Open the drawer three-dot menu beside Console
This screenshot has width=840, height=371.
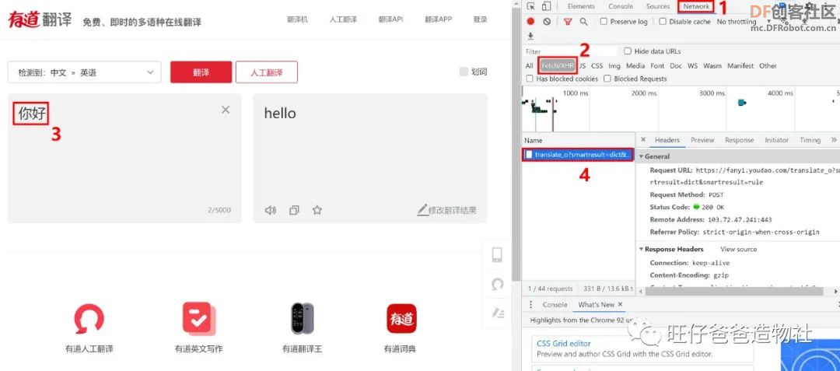[531, 305]
